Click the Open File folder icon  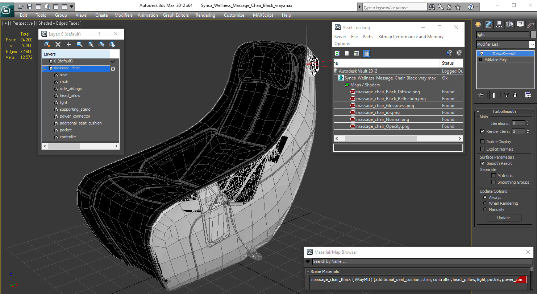point(21,7)
